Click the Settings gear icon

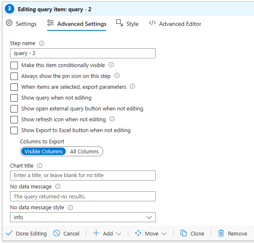[9, 23]
